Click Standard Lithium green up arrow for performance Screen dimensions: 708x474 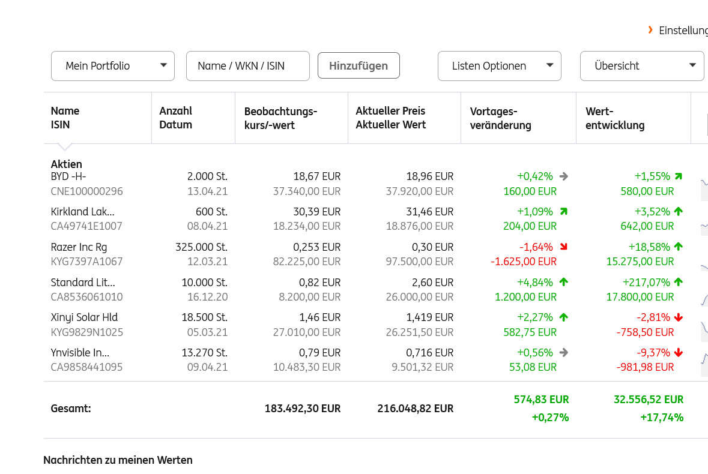[679, 282]
